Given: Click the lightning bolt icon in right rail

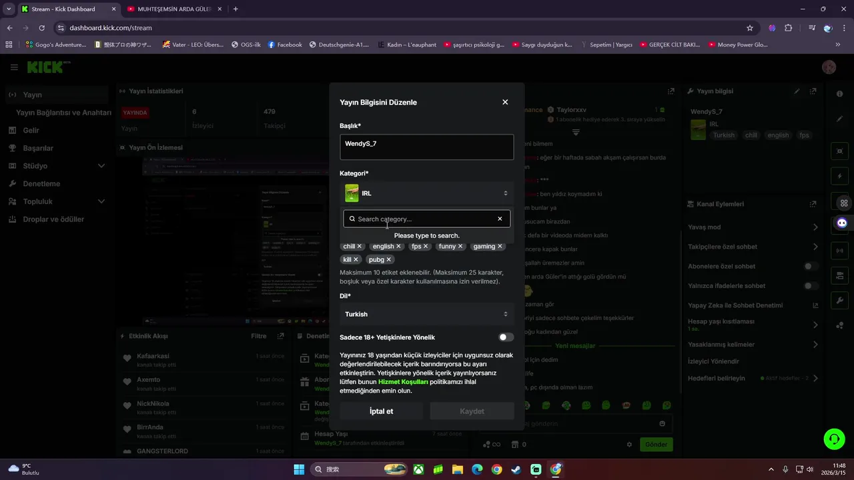Looking at the screenshot, I should click(840, 176).
